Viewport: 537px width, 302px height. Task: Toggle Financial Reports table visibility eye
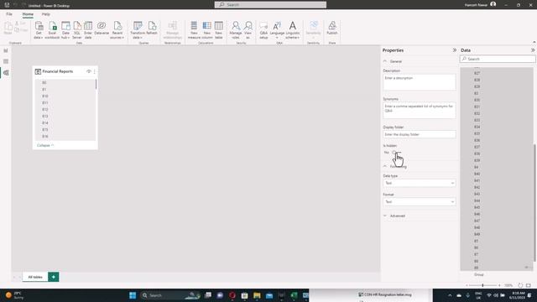click(x=89, y=71)
